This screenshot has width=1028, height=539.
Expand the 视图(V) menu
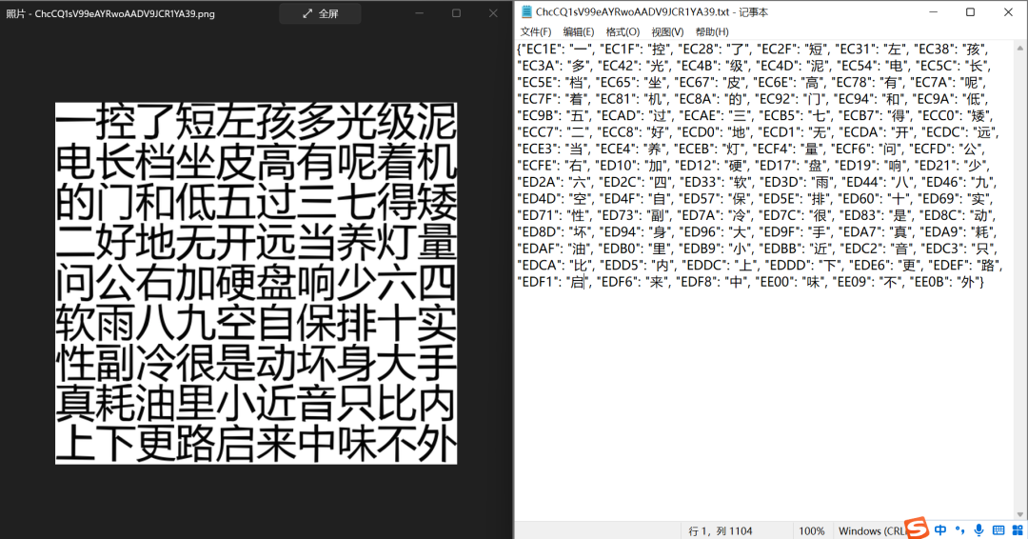pyautogui.click(x=667, y=31)
